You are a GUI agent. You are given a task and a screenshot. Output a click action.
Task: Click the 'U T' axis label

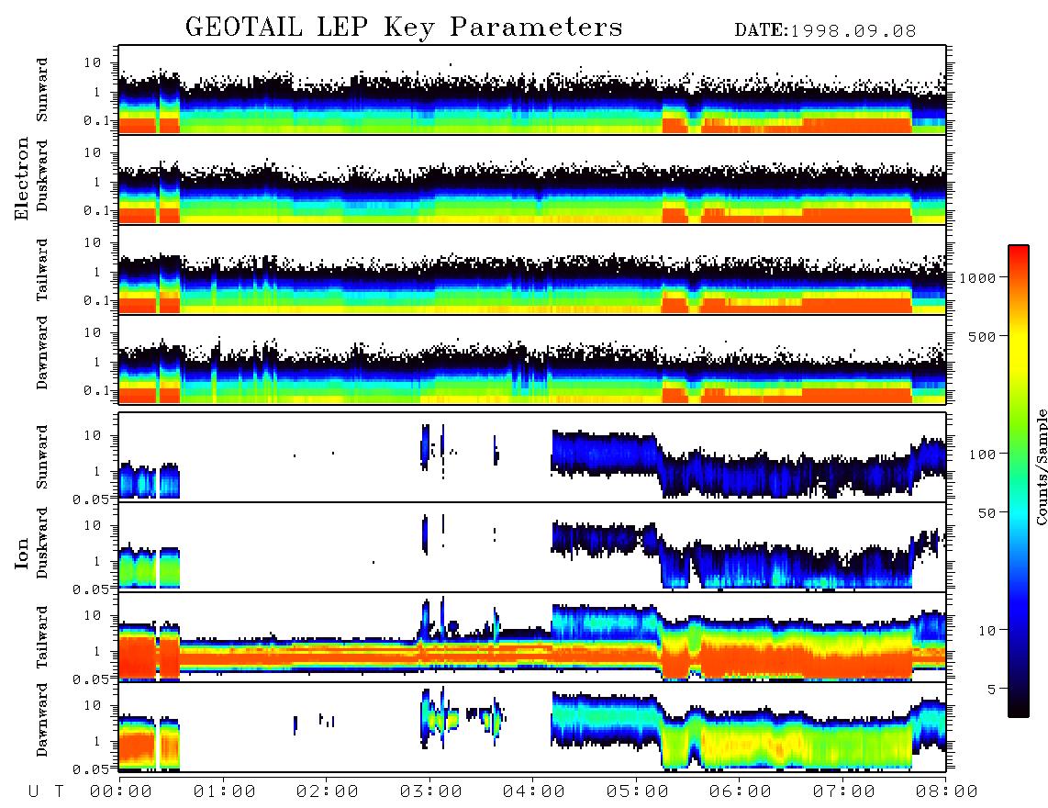point(46,791)
